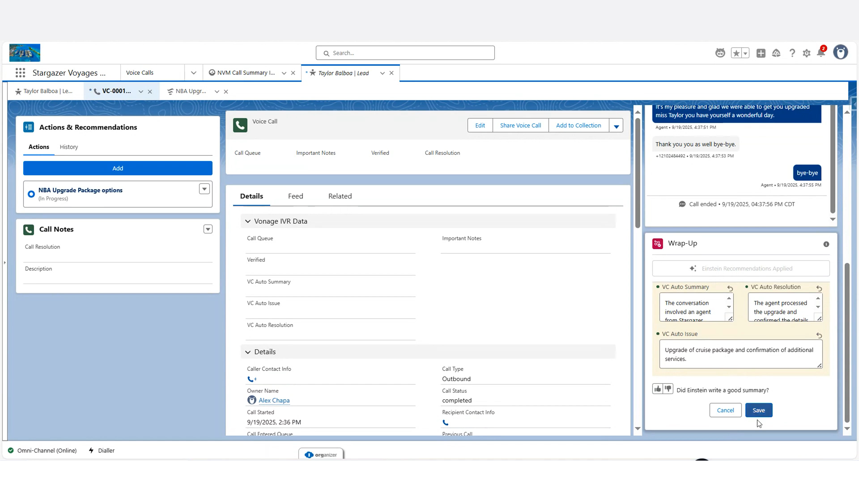Select the NBA Upgrade Package options radio
The width and height of the screenshot is (859, 483).
pyautogui.click(x=31, y=194)
